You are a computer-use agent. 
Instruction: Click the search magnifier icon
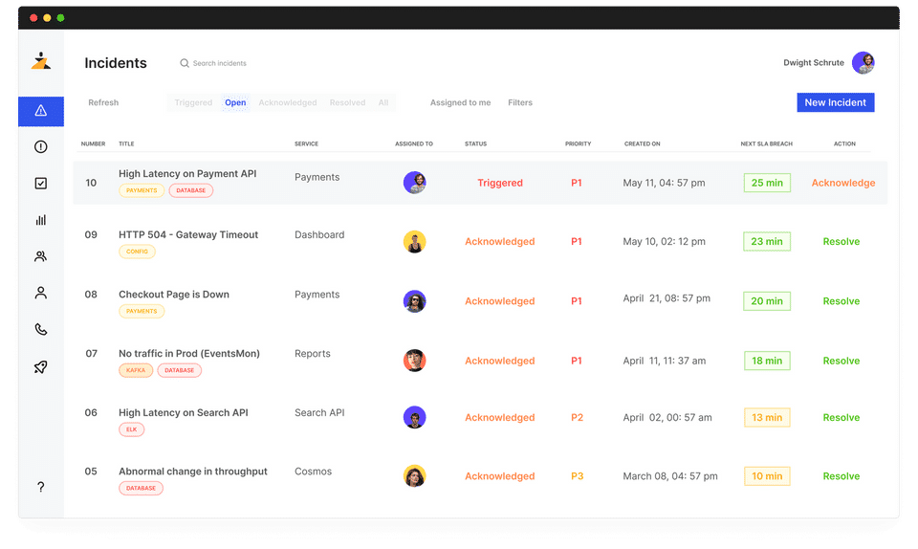click(x=185, y=63)
